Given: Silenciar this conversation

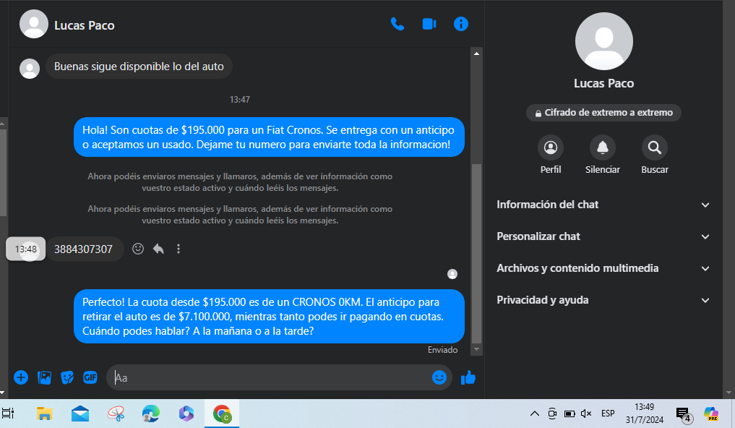Looking at the screenshot, I should (x=602, y=155).
